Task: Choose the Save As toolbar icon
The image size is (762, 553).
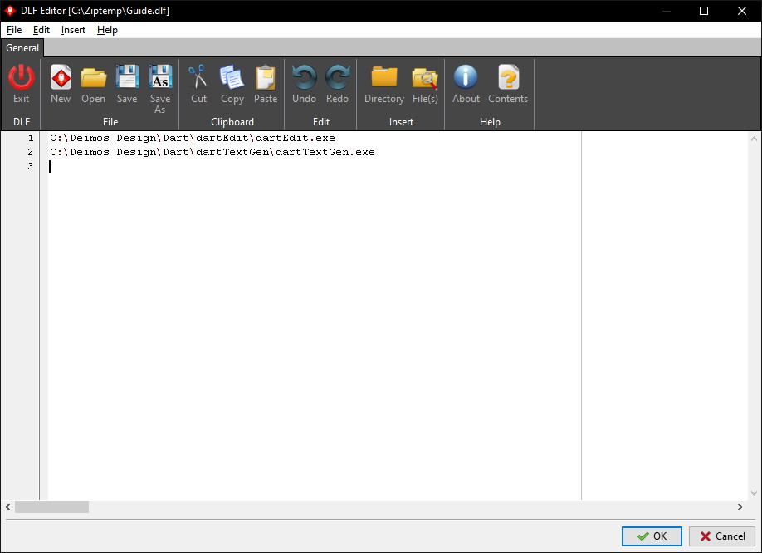Action: click(x=160, y=77)
